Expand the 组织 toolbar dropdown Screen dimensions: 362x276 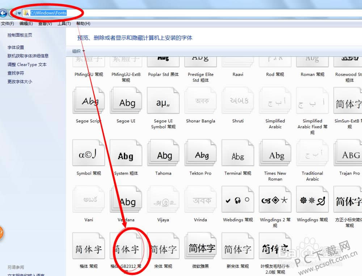tap(78, 51)
